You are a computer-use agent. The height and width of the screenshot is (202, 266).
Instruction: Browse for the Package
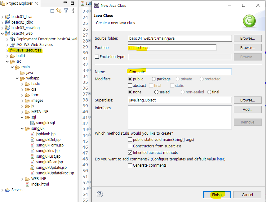(247, 48)
